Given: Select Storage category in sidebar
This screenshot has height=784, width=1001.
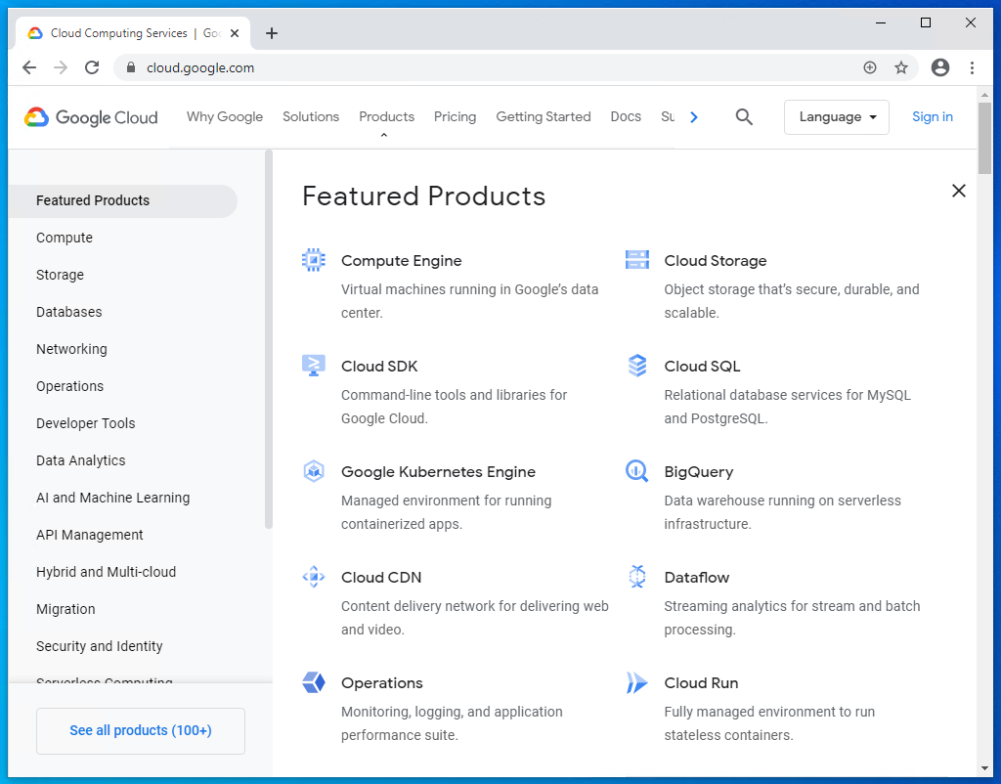Looking at the screenshot, I should [x=60, y=275].
